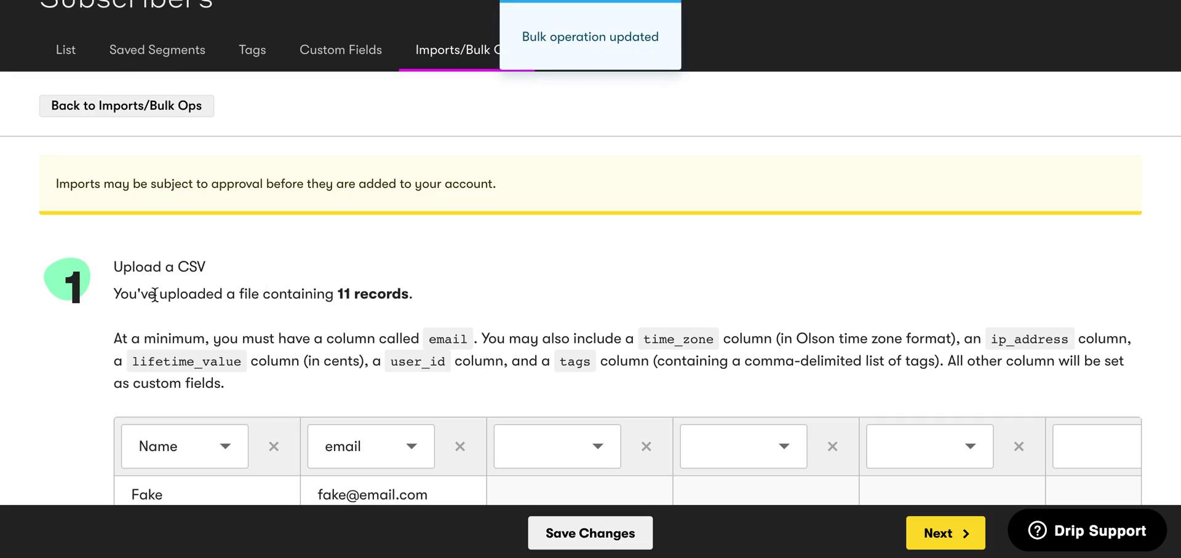Click the imports approval notice text
Image resolution: width=1181 pixels, height=558 pixels.
(276, 184)
